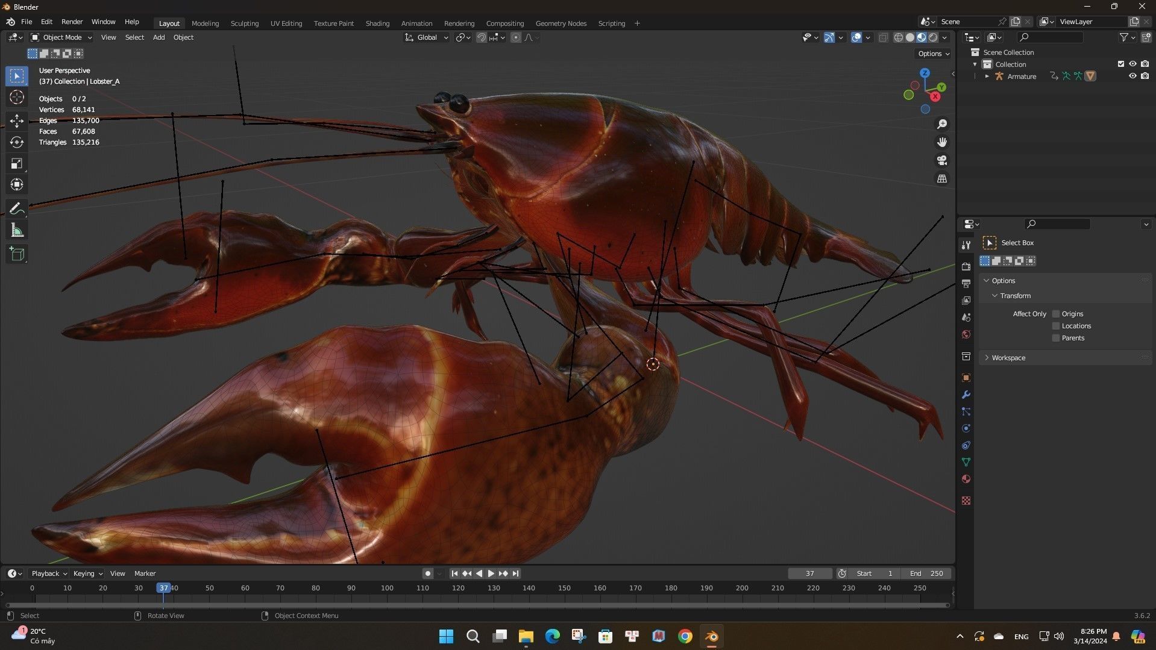Click frame 37 playhead marker
The image size is (1156, 650).
coord(163,588)
